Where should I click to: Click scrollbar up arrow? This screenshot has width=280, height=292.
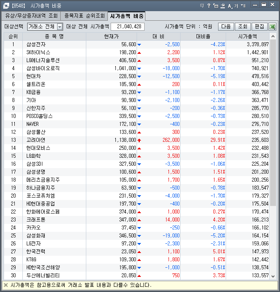tap(273, 37)
